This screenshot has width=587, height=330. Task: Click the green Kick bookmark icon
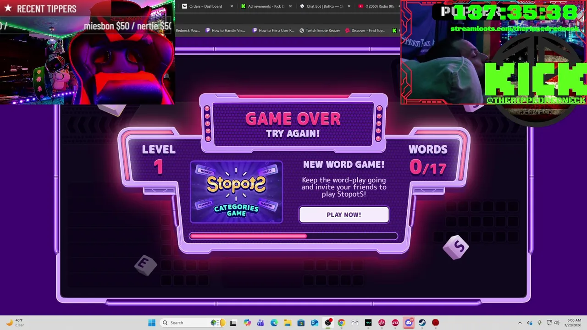[x=394, y=31]
